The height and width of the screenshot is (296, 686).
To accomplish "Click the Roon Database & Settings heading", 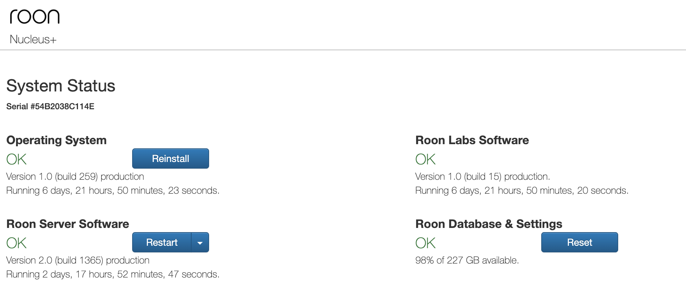I will 489,224.
